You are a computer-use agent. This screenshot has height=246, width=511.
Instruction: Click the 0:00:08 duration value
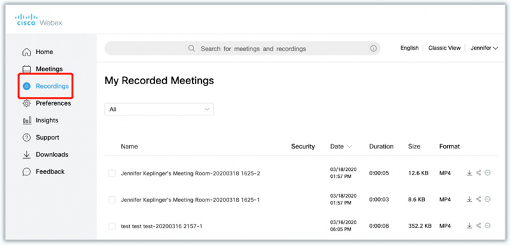tap(379, 226)
